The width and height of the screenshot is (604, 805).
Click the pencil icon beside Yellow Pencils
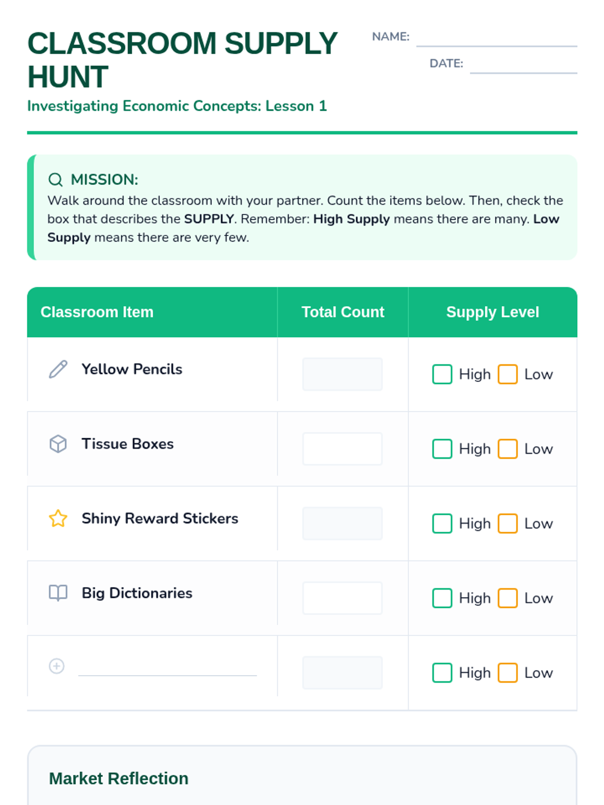tap(58, 369)
